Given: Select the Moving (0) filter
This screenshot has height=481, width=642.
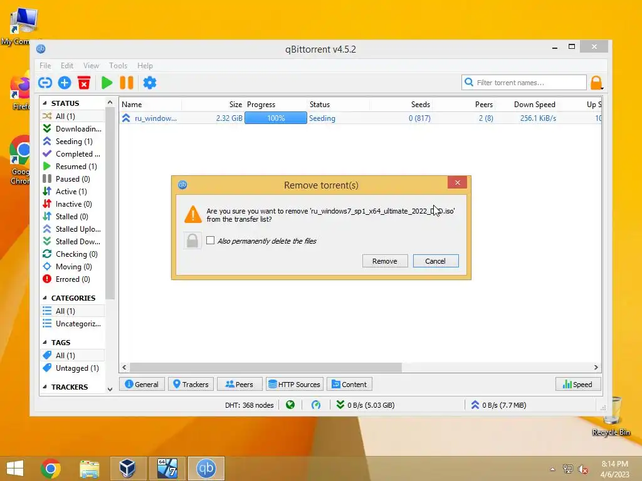Looking at the screenshot, I should 73,267.
